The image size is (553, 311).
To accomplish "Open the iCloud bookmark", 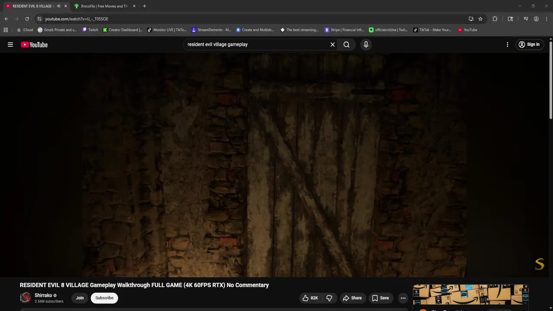I will 25,30.
